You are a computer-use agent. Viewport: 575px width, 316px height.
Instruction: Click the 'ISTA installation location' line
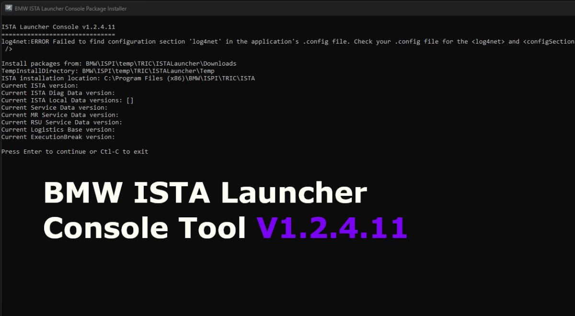coord(128,78)
